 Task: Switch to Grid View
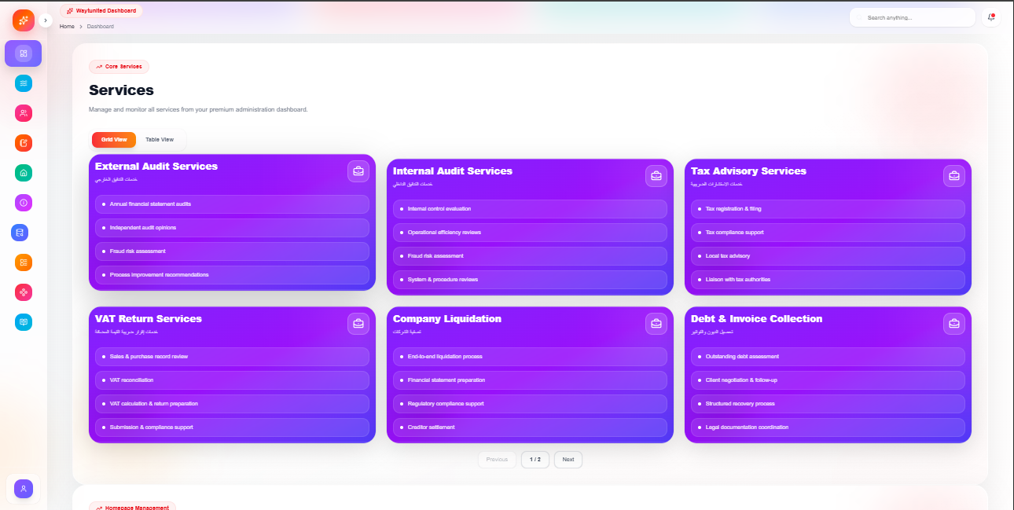pos(114,139)
